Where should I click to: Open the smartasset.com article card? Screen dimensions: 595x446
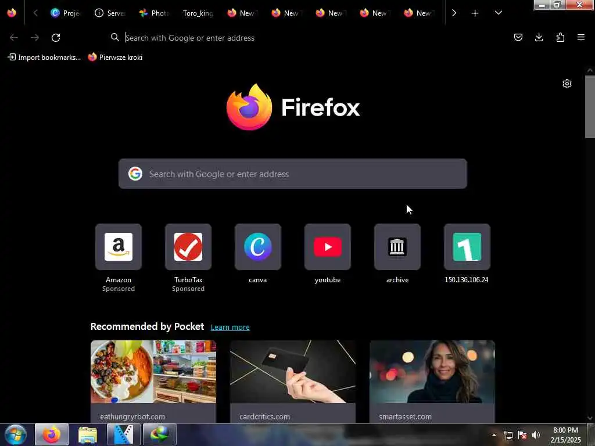click(x=432, y=381)
